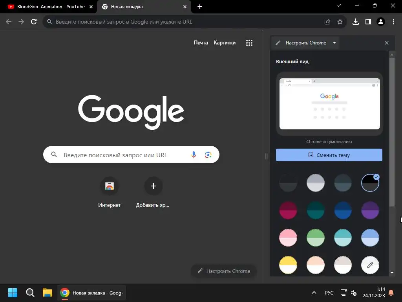Open Windows taskbar search
This screenshot has width=402, height=302.
pos(30,293)
